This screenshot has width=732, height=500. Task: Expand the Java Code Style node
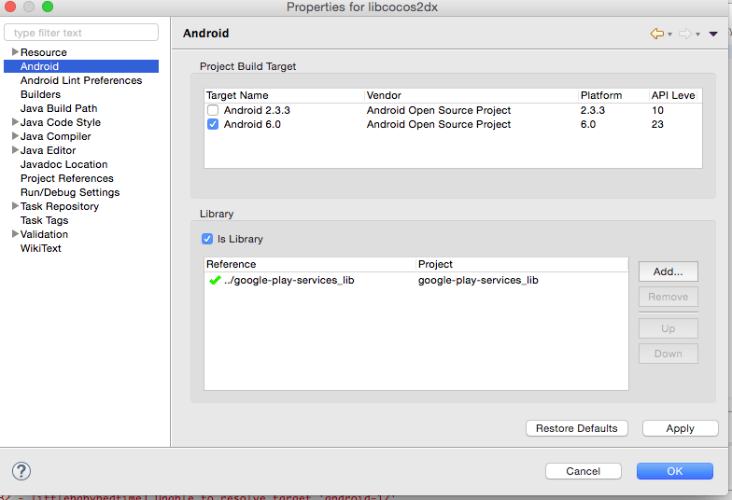tap(14, 122)
